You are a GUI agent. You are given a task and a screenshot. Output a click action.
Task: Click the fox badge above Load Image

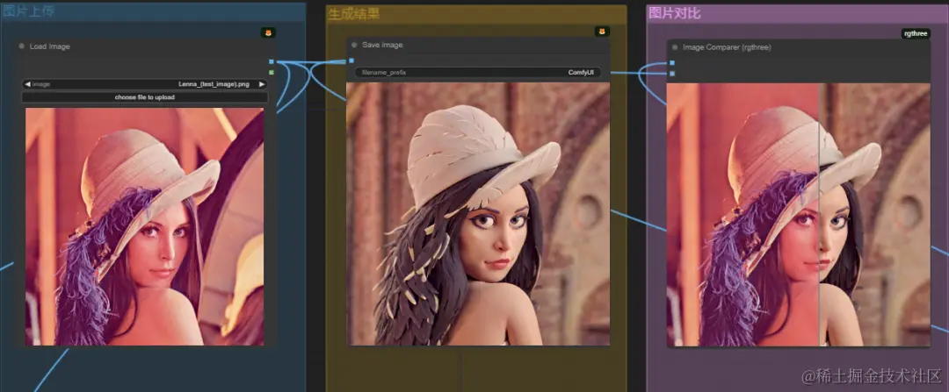point(268,32)
